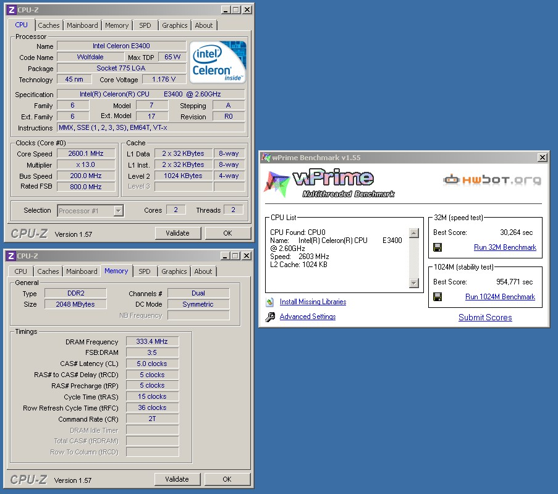Minimize the bottom CPU-Z window
Image resolution: width=558 pixels, height=494 pixels.
225,256
